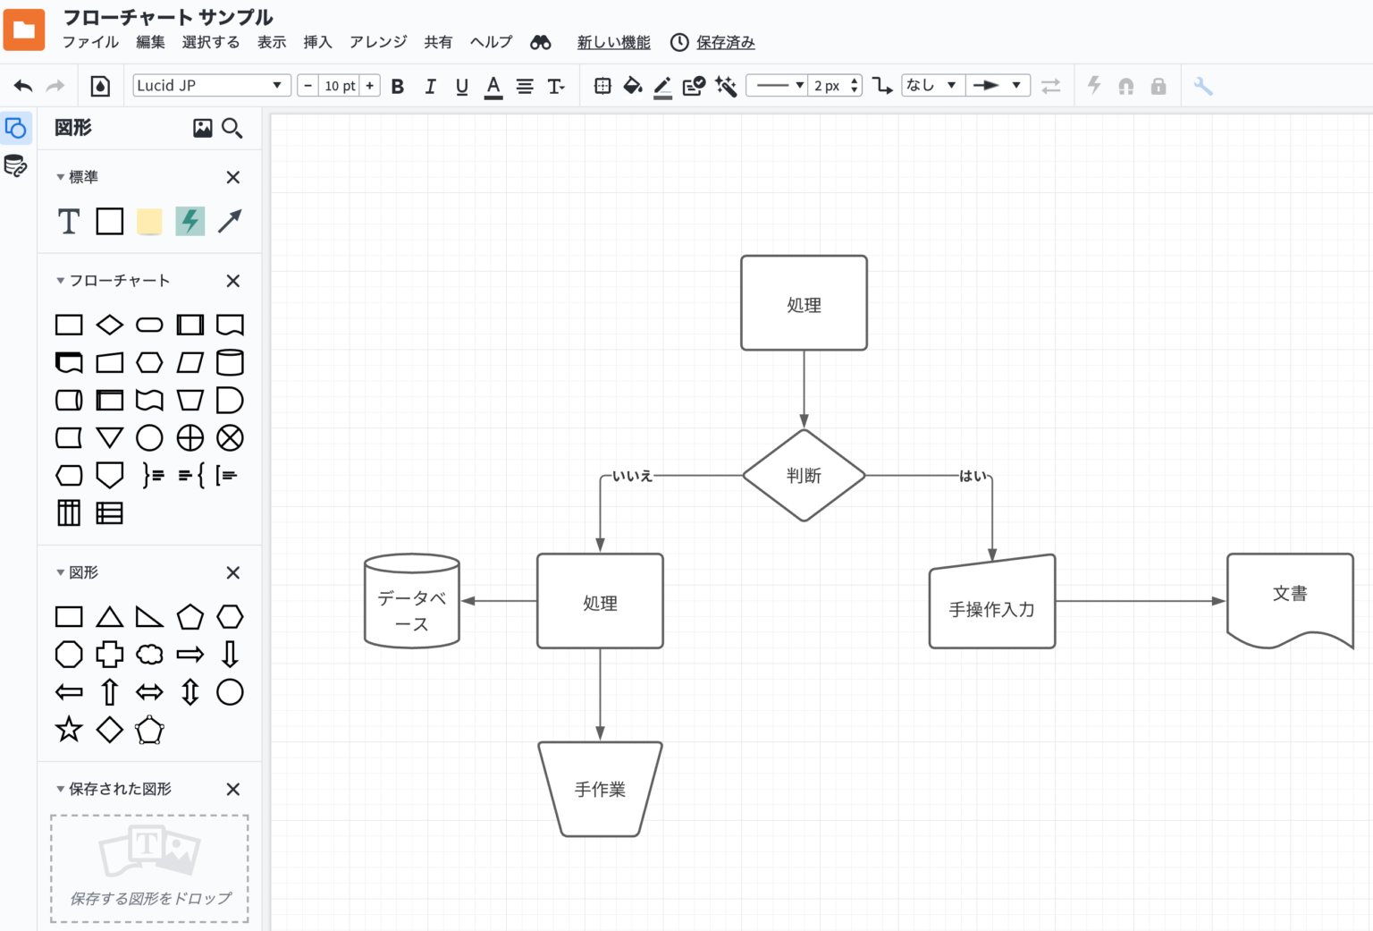Screen dimensions: 1373x931
Task: Select the diamond decision shape in flowchart library
Action: [109, 325]
